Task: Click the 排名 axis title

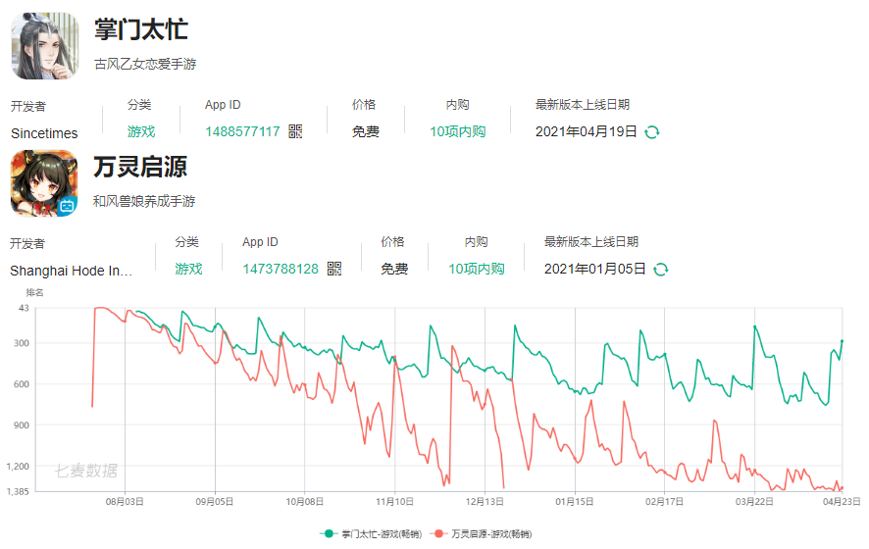Action: click(x=34, y=292)
